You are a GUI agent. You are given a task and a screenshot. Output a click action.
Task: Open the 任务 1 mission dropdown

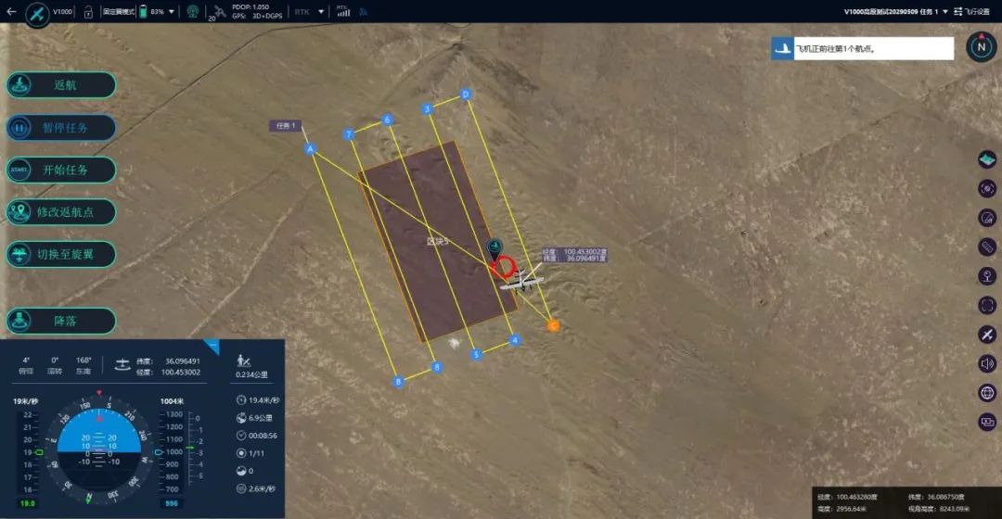[945, 12]
